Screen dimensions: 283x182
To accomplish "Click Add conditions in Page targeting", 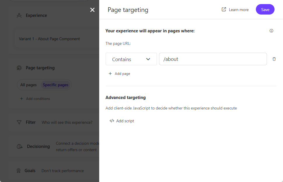I will [35, 99].
